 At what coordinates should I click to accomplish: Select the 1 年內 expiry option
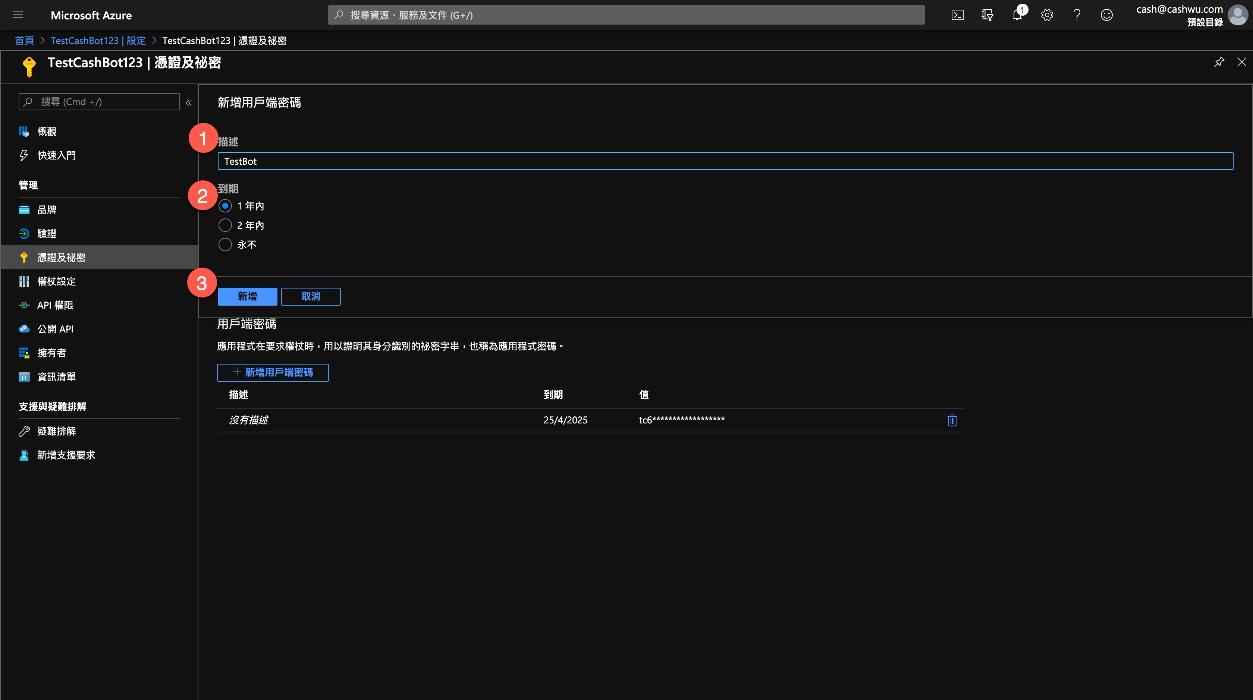coord(225,206)
